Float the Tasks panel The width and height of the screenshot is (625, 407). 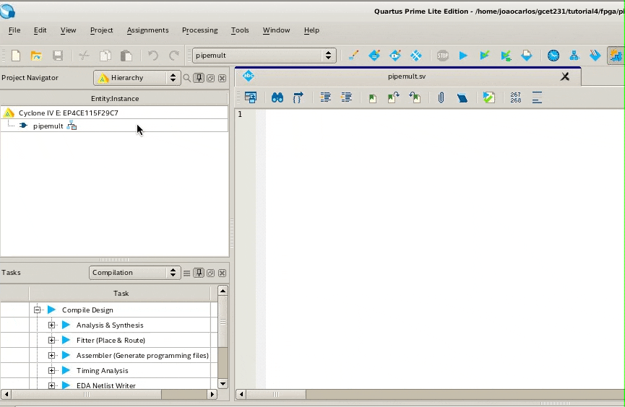coord(210,273)
